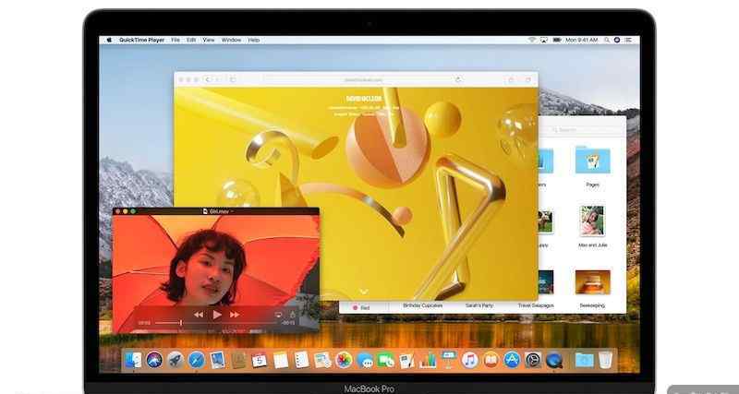
Task: Click Sarah's Party label in Finder
Action: pos(479,305)
